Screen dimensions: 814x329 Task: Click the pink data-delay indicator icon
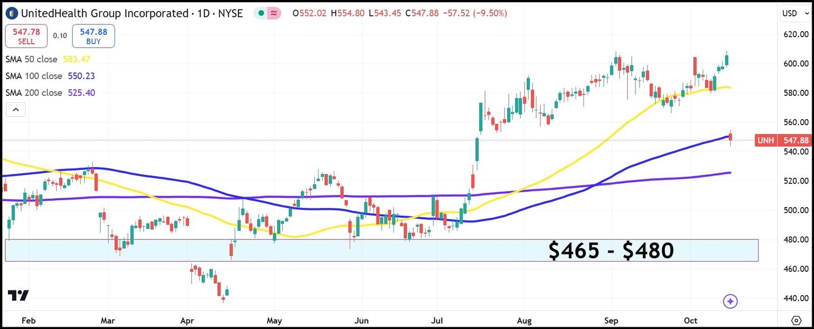tap(274, 13)
